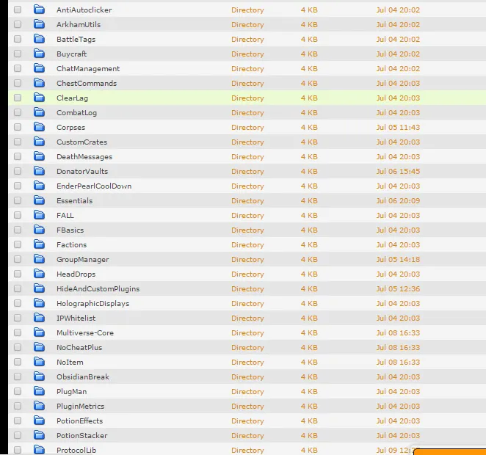The height and width of the screenshot is (455, 486).
Task: Click the IPWhitelist folder icon
Action: [x=39, y=318]
